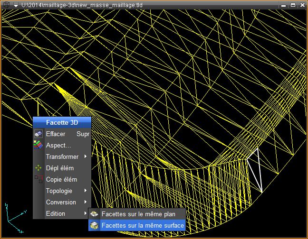Expand the Conversion submenu arrow

click(86, 202)
